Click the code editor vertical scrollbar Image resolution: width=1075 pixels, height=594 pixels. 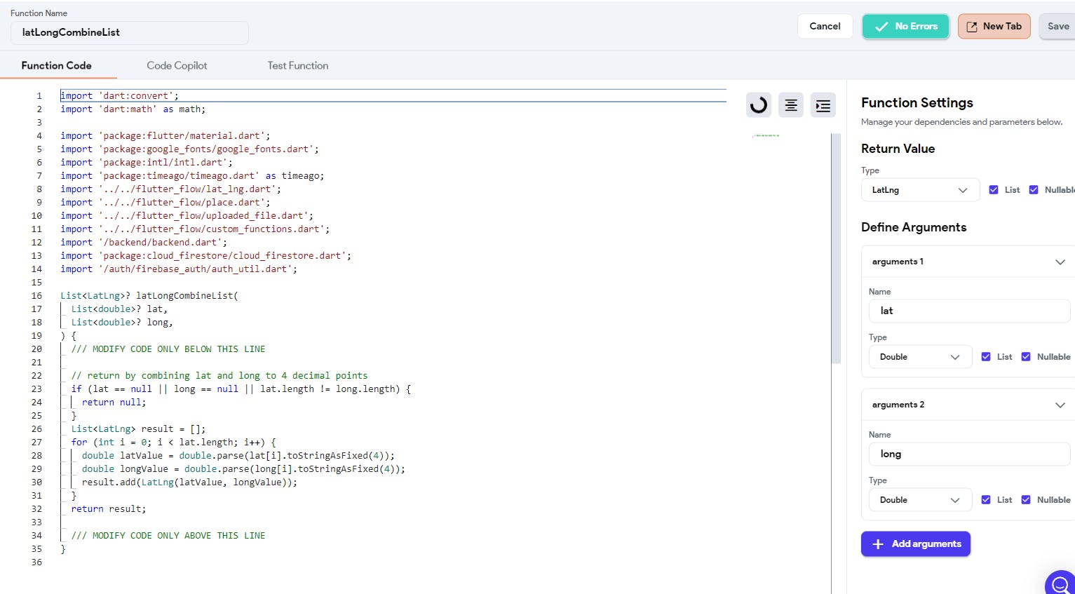(835, 249)
